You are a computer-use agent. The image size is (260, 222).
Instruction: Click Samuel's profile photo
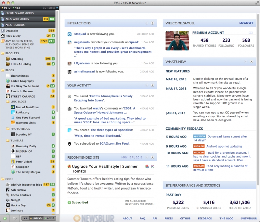point(177,41)
